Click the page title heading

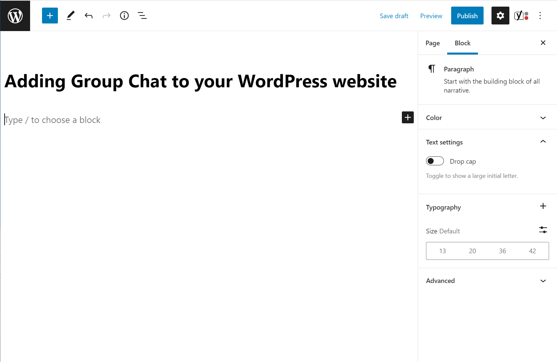tap(200, 81)
